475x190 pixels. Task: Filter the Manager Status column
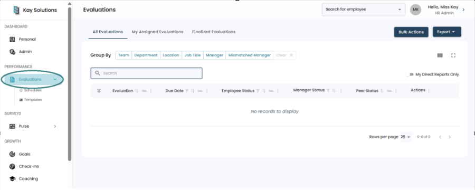point(328,90)
